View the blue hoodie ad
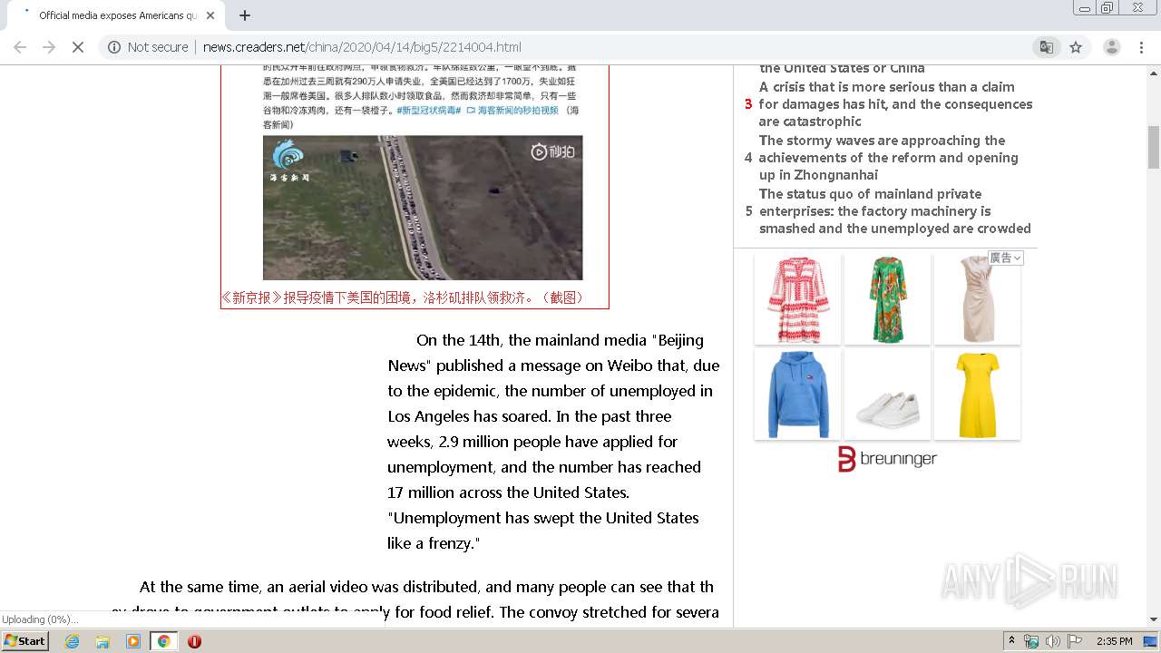The height and width of the screenshot is (653, 1161). click(x=797, y=395)
